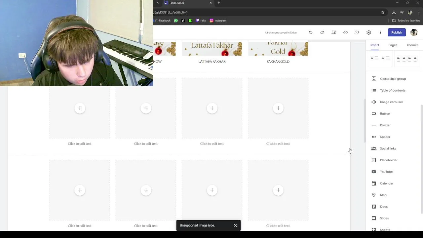
Task: Insert a Button element
Action: tap(385, 113)
